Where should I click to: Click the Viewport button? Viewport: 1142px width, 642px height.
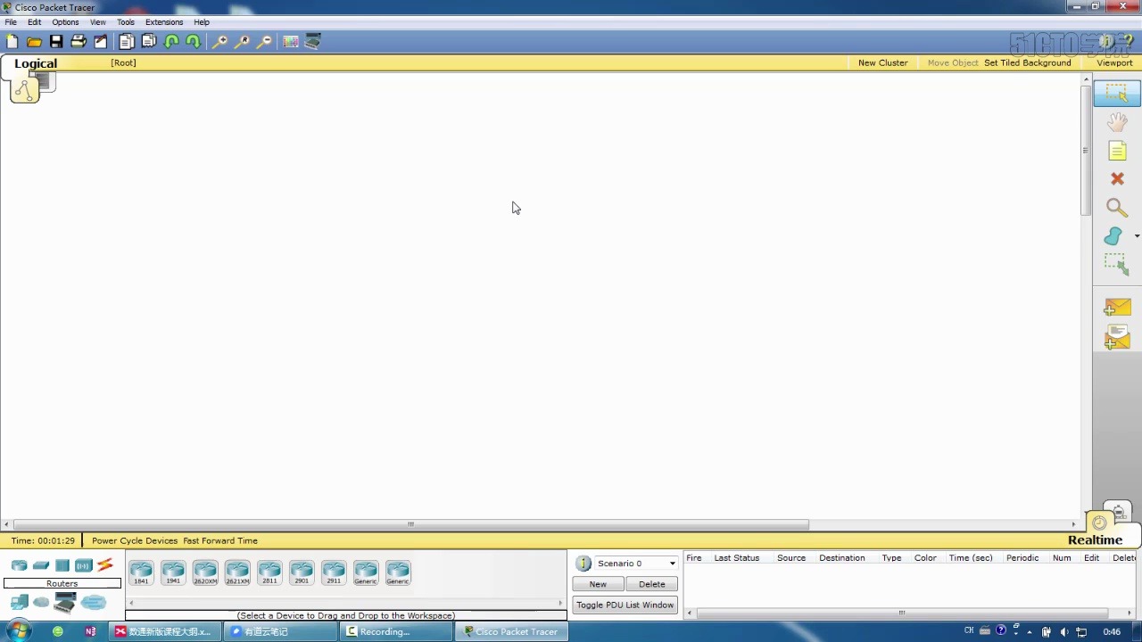[1114, 62]
